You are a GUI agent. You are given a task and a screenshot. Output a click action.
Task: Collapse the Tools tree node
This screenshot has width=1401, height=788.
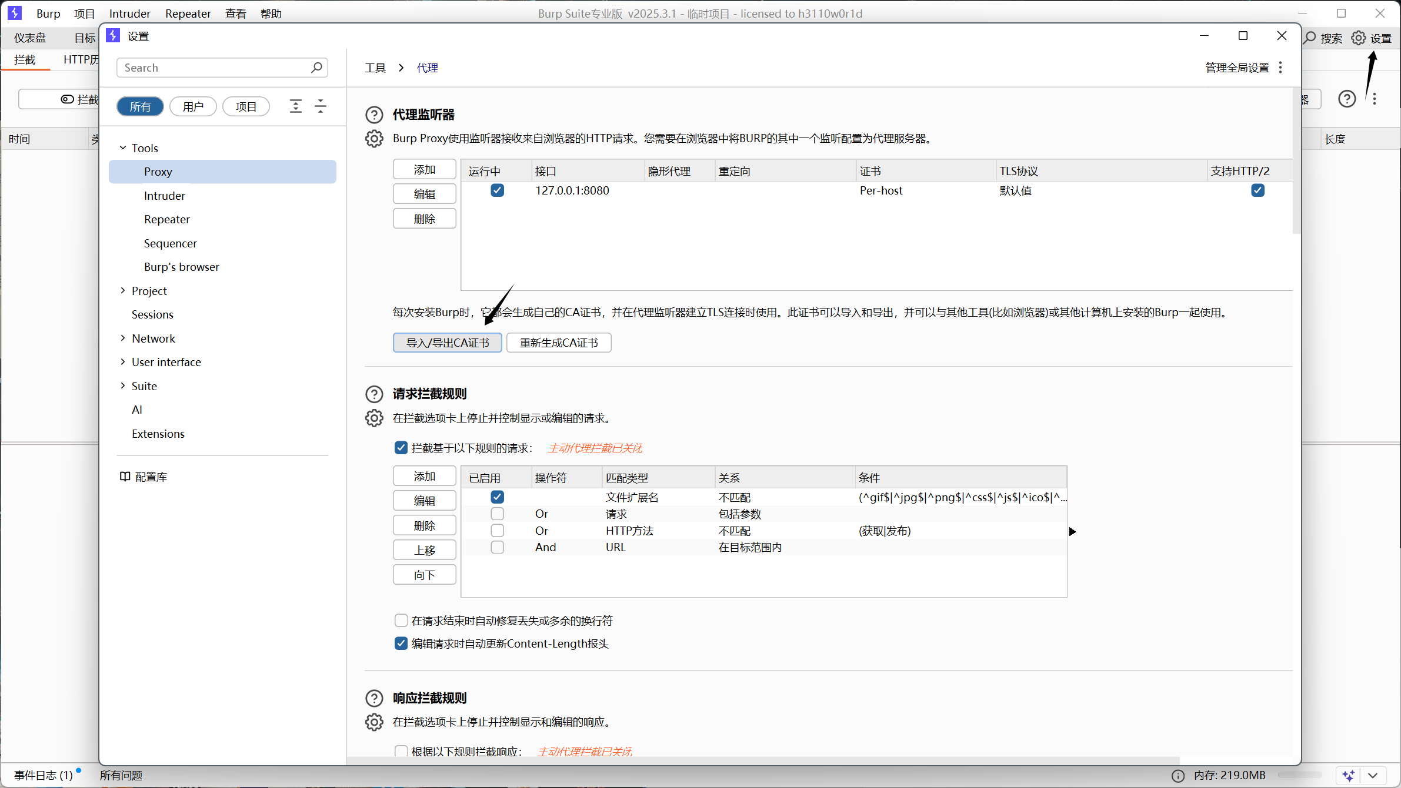click(123, 148)
